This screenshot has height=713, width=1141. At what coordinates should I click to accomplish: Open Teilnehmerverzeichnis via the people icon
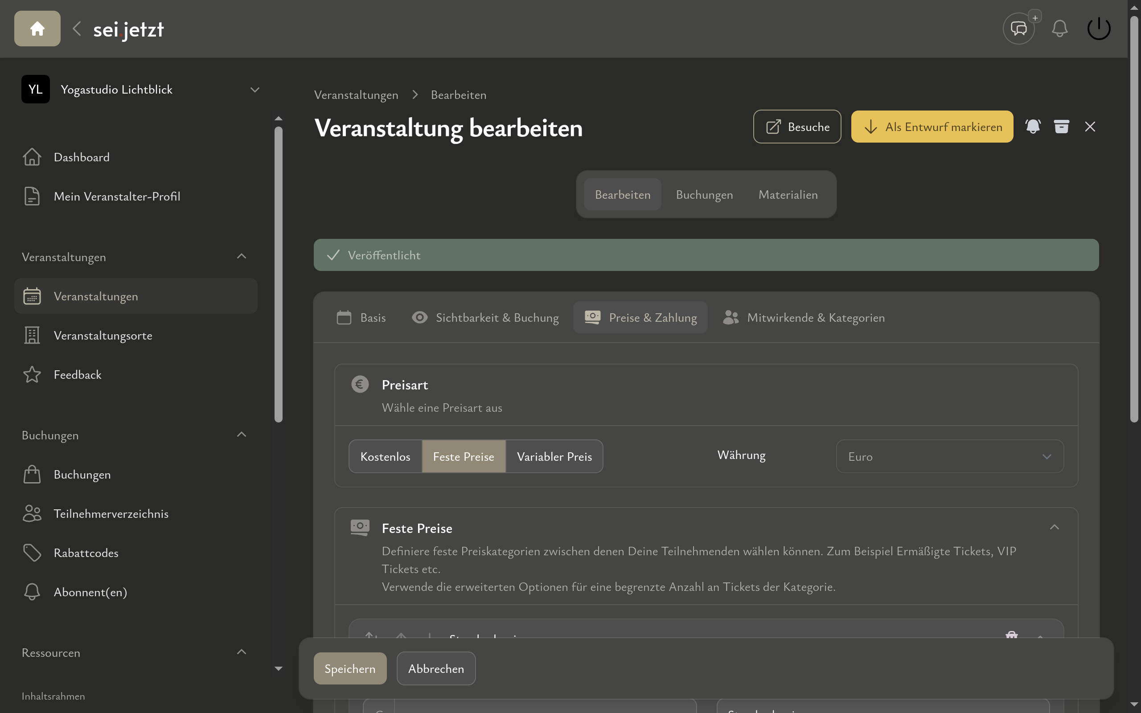point(32,513)
